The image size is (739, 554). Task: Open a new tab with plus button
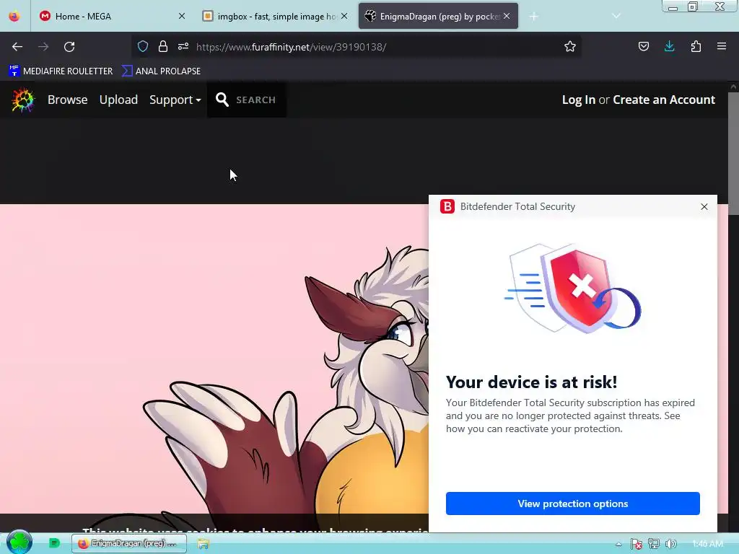click(533, 17)
